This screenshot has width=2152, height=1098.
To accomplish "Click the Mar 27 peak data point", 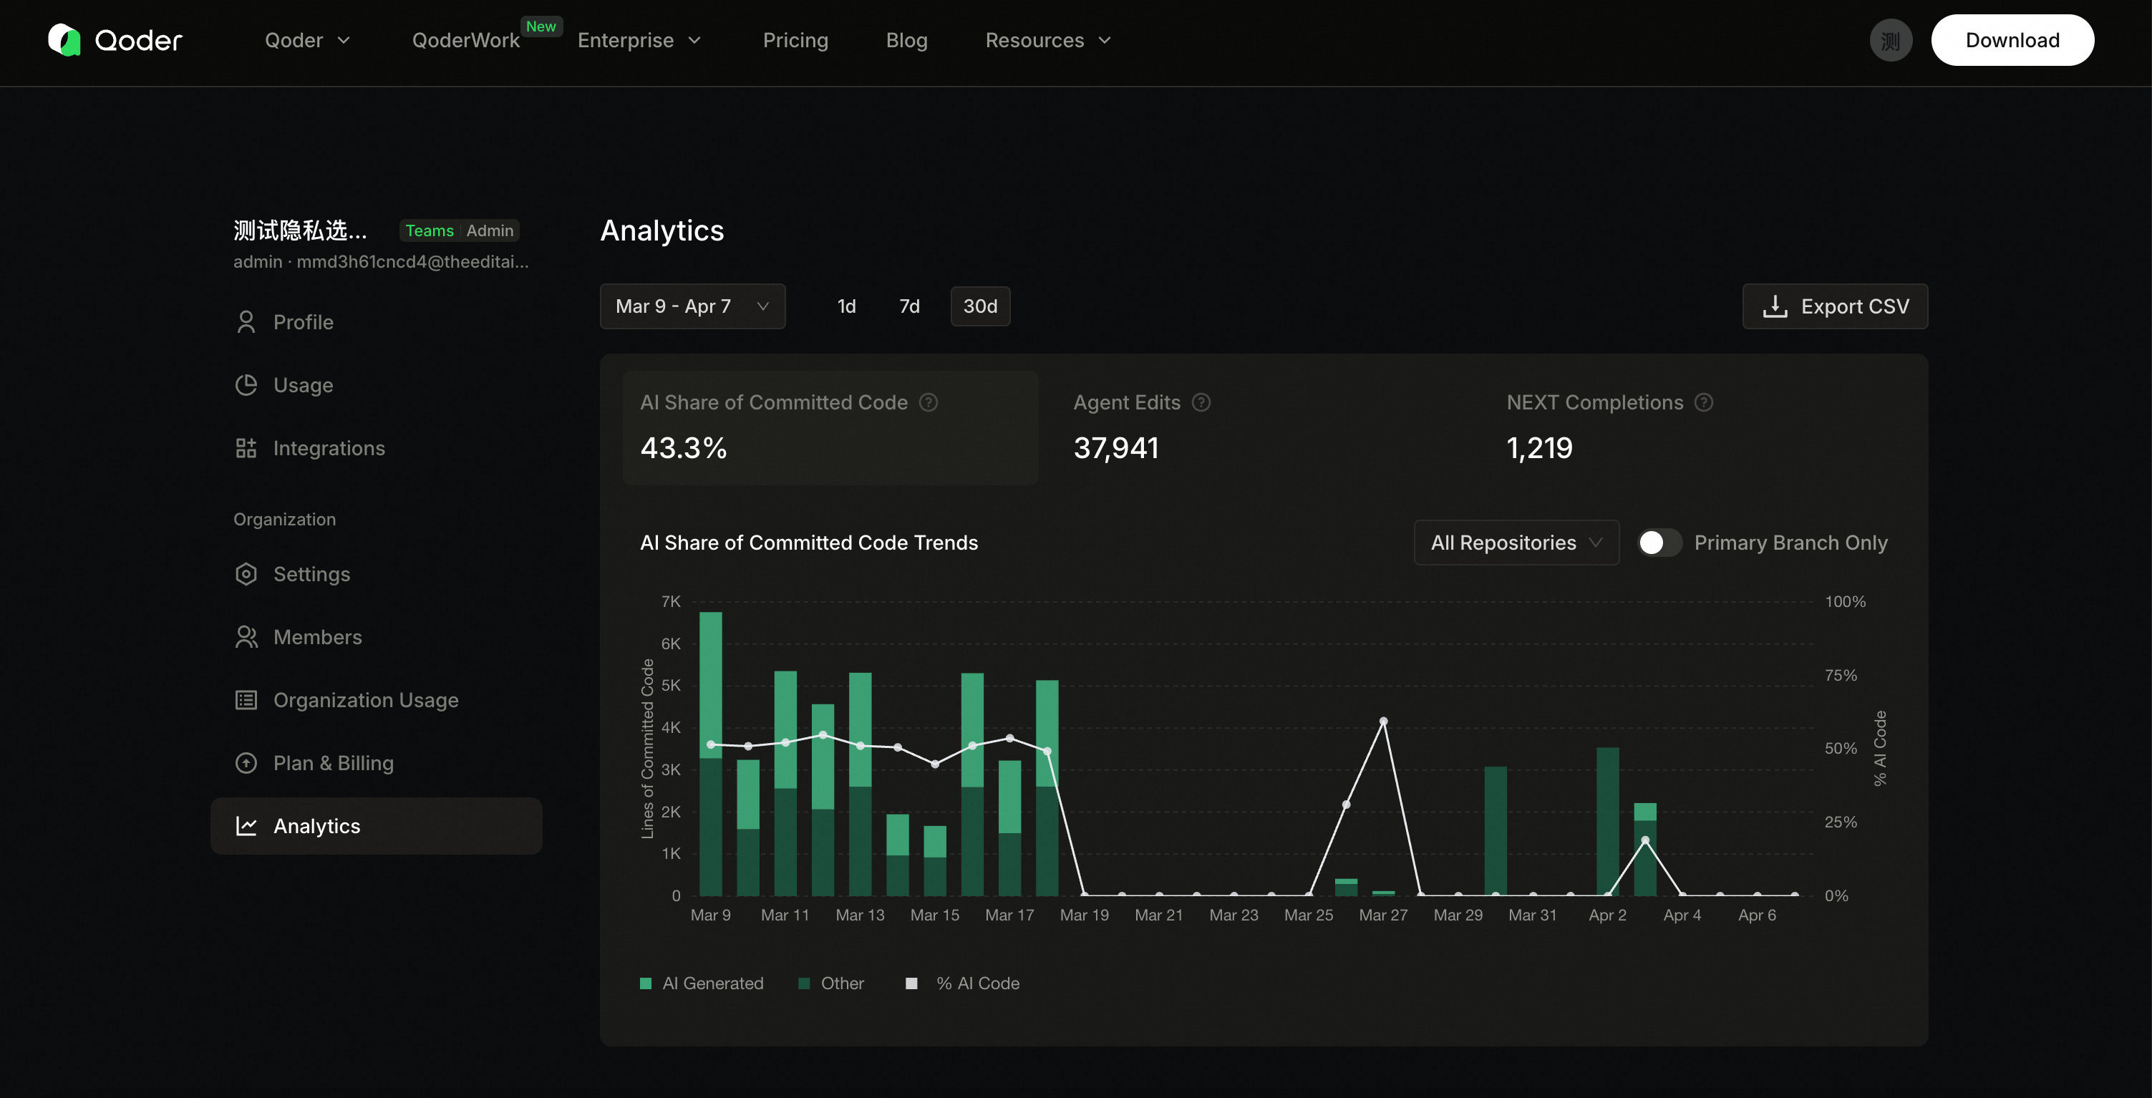I will pyautogui.click(x=1383, y=722).
